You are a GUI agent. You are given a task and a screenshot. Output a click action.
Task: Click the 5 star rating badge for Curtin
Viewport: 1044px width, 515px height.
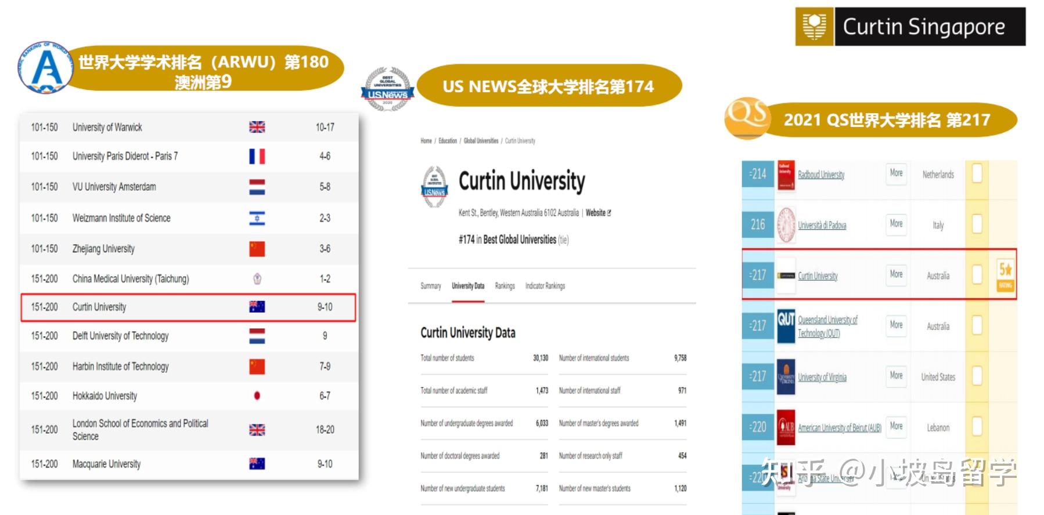point(1006,275)
